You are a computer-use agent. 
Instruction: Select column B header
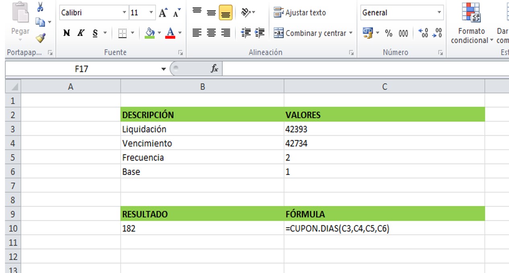pos(202,86)
